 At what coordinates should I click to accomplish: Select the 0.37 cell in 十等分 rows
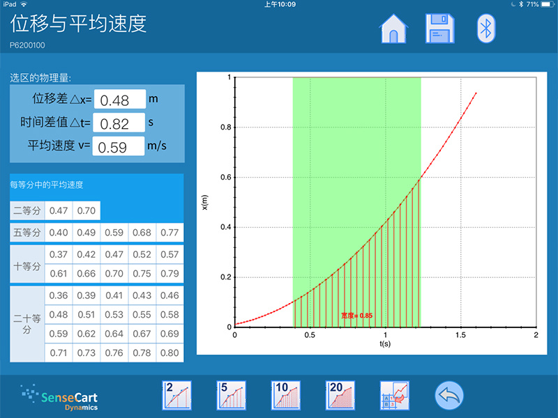[x=59, y=254]
